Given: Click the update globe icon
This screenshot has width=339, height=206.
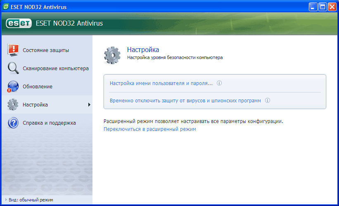Looking at the screenshot, I should point(13,86).
